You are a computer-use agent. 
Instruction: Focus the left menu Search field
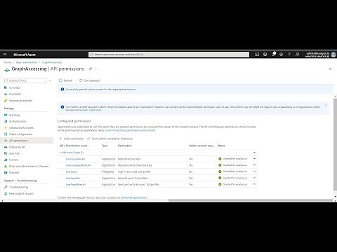pyautogui.click(x=25, y=80)
